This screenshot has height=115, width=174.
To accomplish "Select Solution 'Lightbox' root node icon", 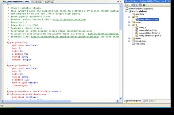I will click(x=127, y=9).
